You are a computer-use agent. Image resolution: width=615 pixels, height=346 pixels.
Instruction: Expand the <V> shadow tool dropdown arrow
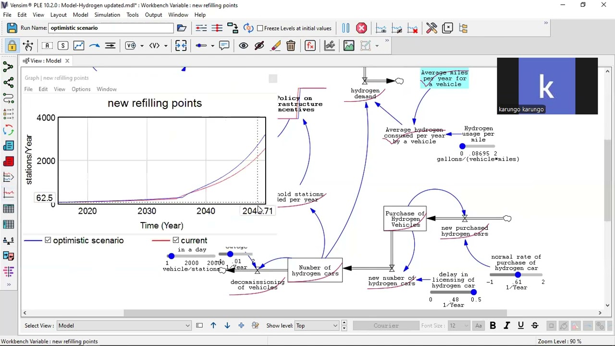(166, 46)
